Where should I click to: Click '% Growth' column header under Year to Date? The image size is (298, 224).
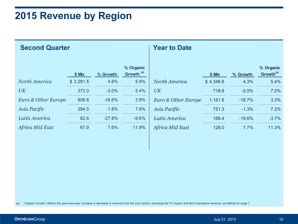[x=242, y=74]
